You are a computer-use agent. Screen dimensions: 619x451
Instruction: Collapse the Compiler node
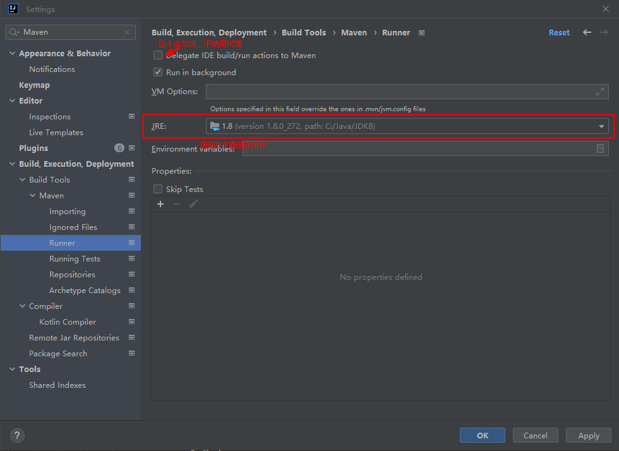coord(23,306)
